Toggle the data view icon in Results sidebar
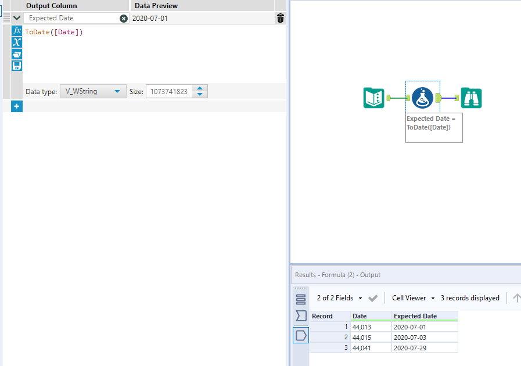The width and height of the screenshot is (521, 366). [300, 335]
